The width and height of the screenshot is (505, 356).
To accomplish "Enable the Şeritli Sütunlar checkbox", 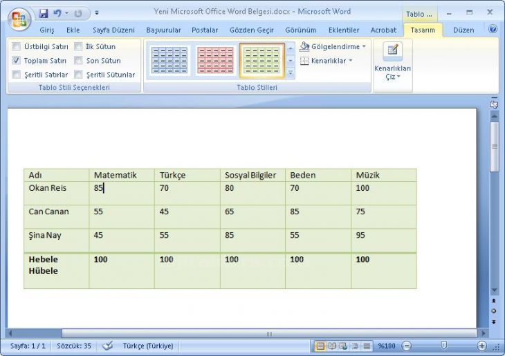I will [x=78, y=75].
